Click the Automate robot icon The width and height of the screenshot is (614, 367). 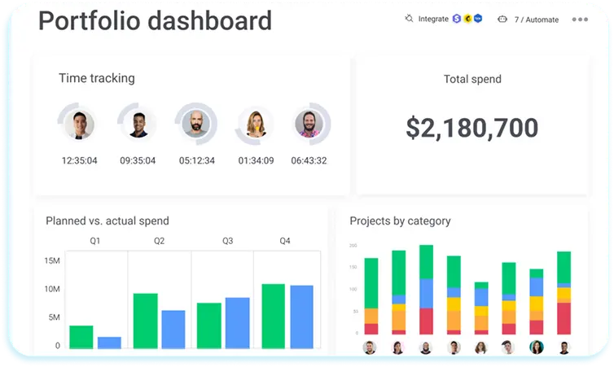coord(502,19)
